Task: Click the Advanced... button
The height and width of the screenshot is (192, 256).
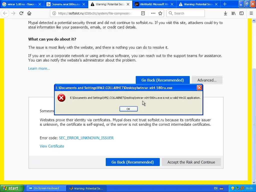Action: click(207, 80)
